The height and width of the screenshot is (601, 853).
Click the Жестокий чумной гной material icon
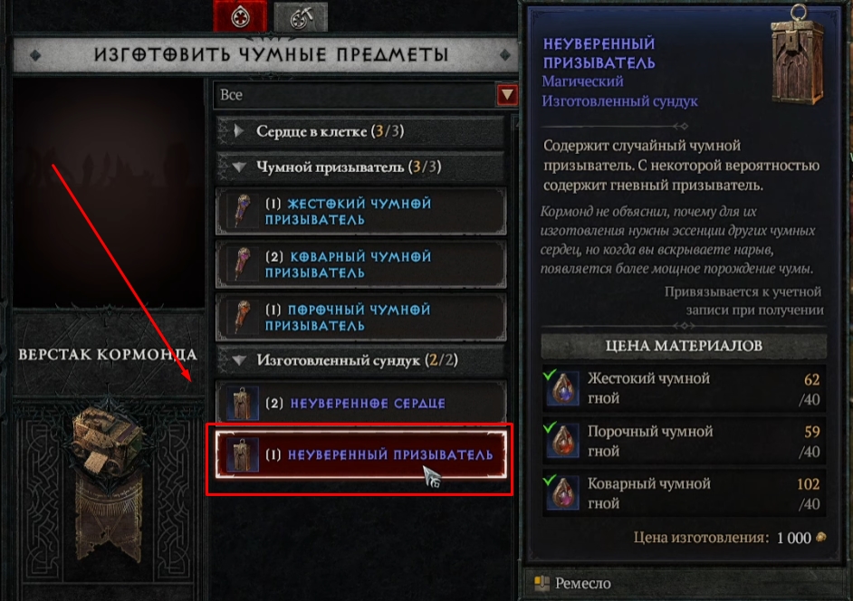pos(562,389)
